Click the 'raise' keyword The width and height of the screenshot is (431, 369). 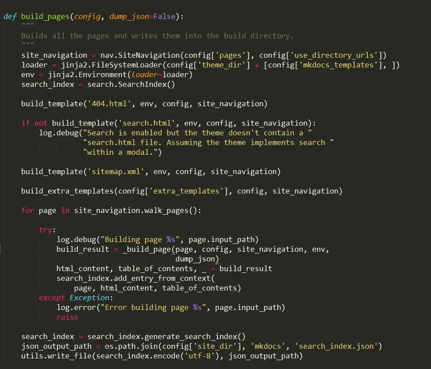click(67, 317)
